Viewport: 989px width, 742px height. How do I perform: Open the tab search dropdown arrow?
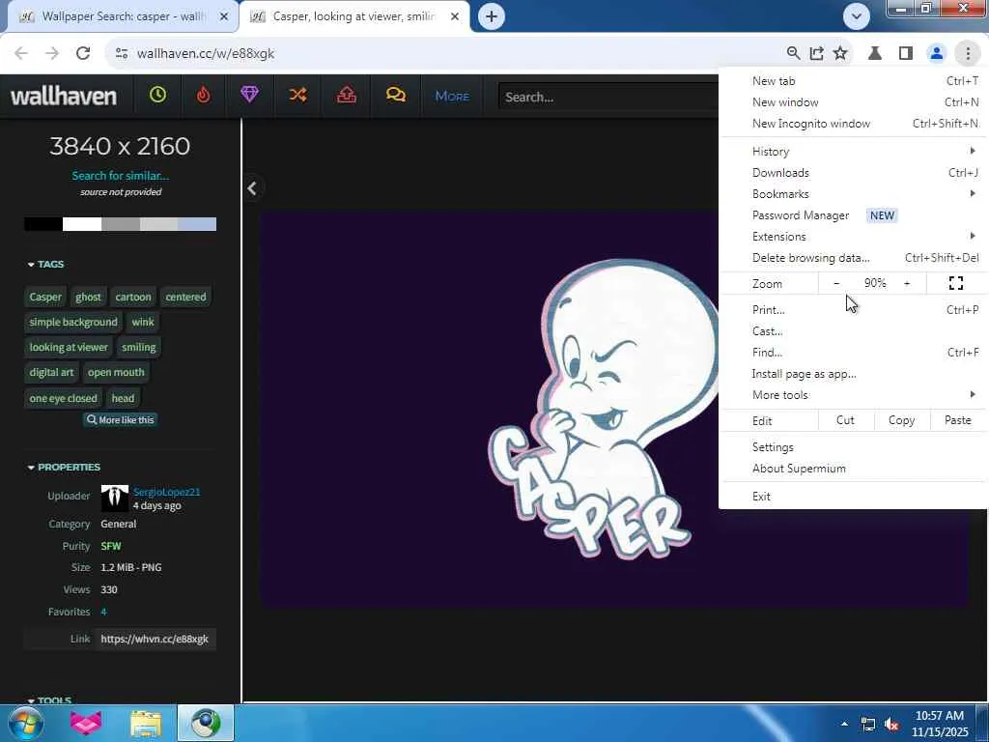tap(857, 16)
